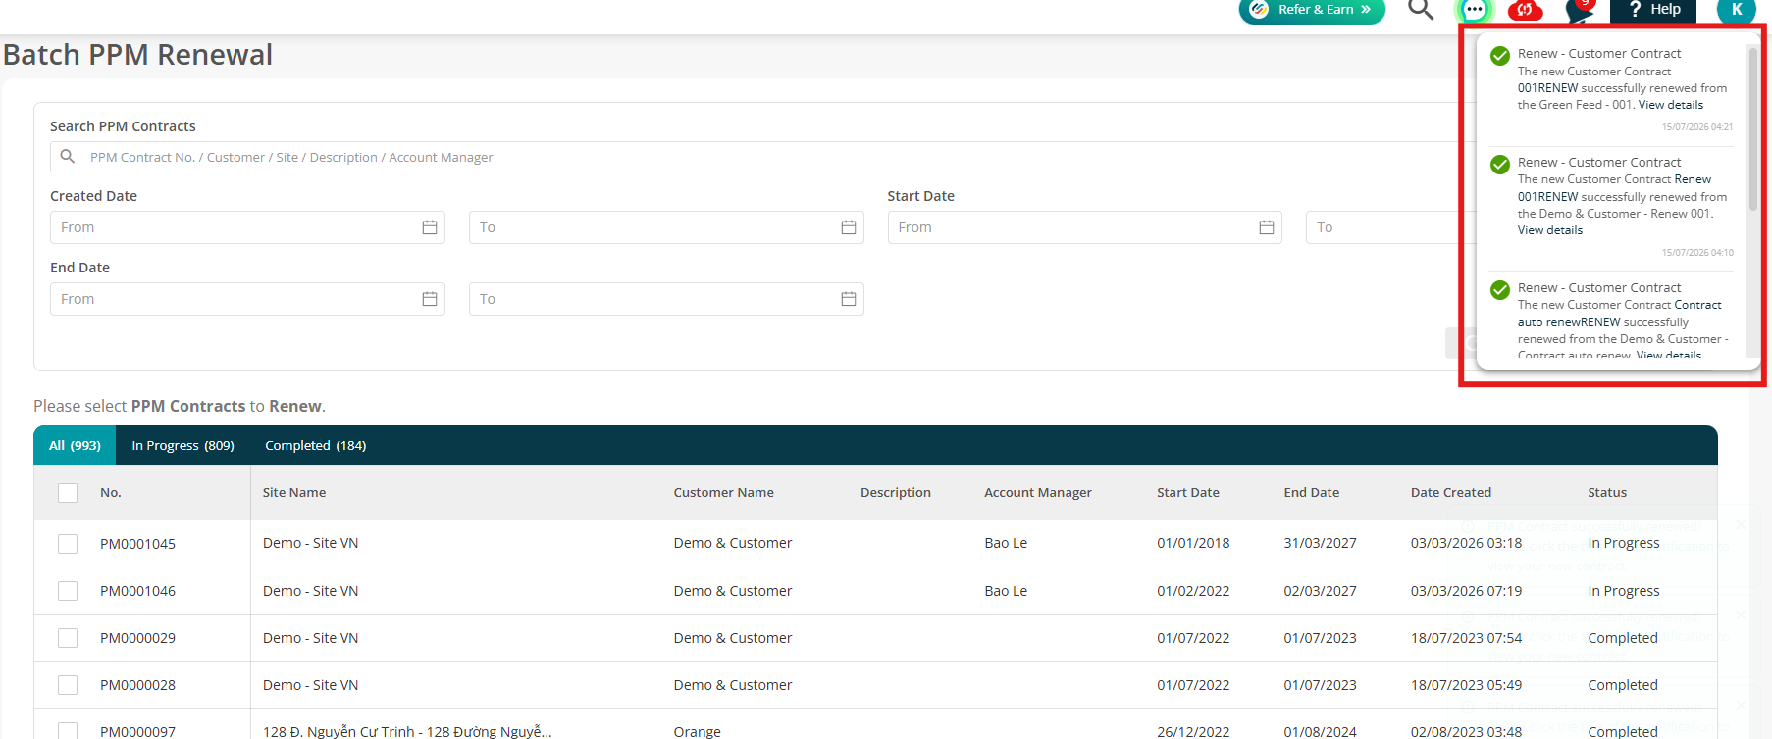Open the notification bell with badge
This screenshot has height=739, width=1772.
tap(1580, 10)
